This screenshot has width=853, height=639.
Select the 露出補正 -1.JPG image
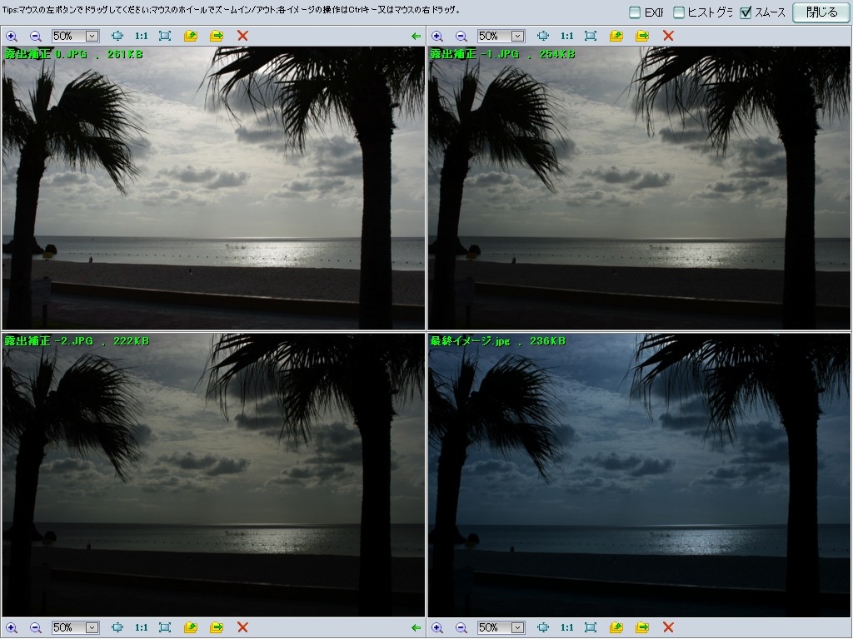pos(639,187)
